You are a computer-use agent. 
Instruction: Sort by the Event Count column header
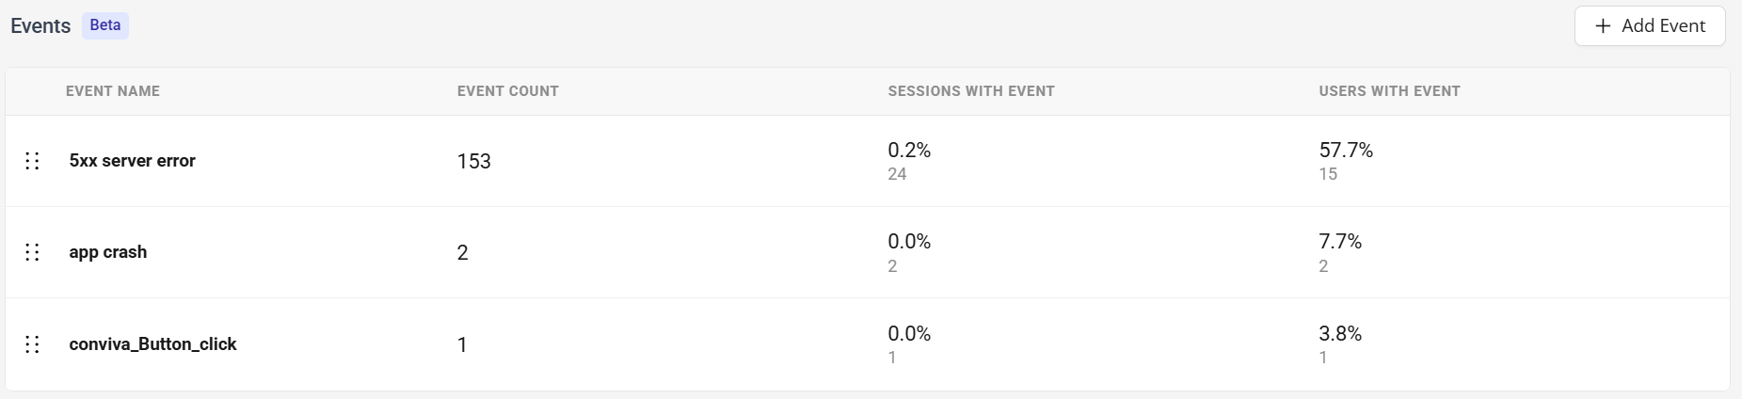[507, 91]
